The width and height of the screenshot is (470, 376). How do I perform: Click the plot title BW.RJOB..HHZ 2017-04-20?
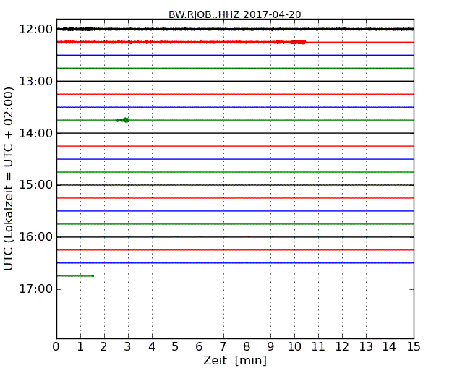coord(235,14)
